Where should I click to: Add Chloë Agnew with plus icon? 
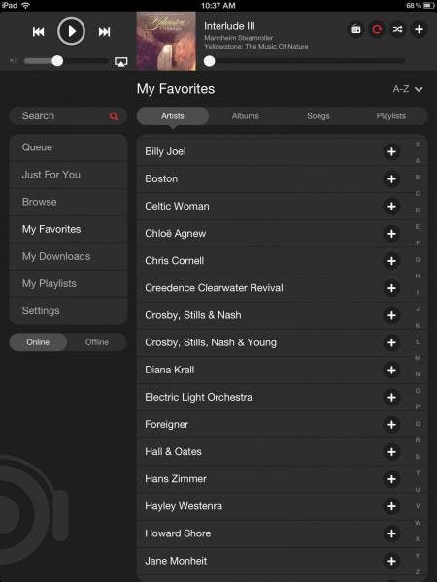[x=391, y=234]
